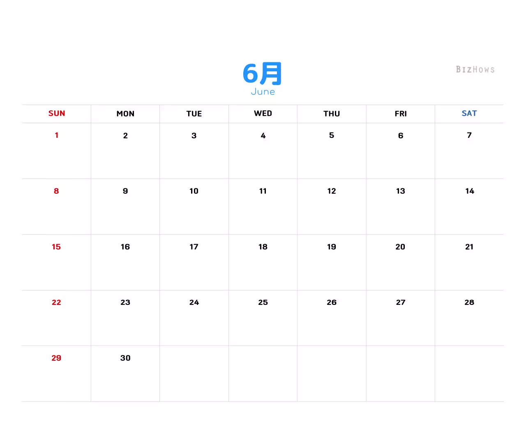Viewport: 526px width, 423px height.
Task: Select date 25 on Wednesday
Action: coord(263,302)
